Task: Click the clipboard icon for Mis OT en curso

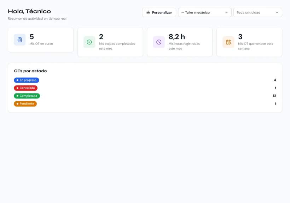Action: [20, 40]
